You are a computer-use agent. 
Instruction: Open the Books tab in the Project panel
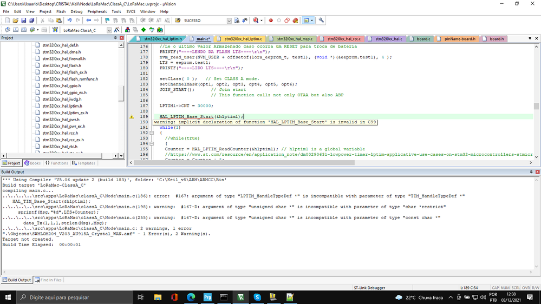[32, 163]
